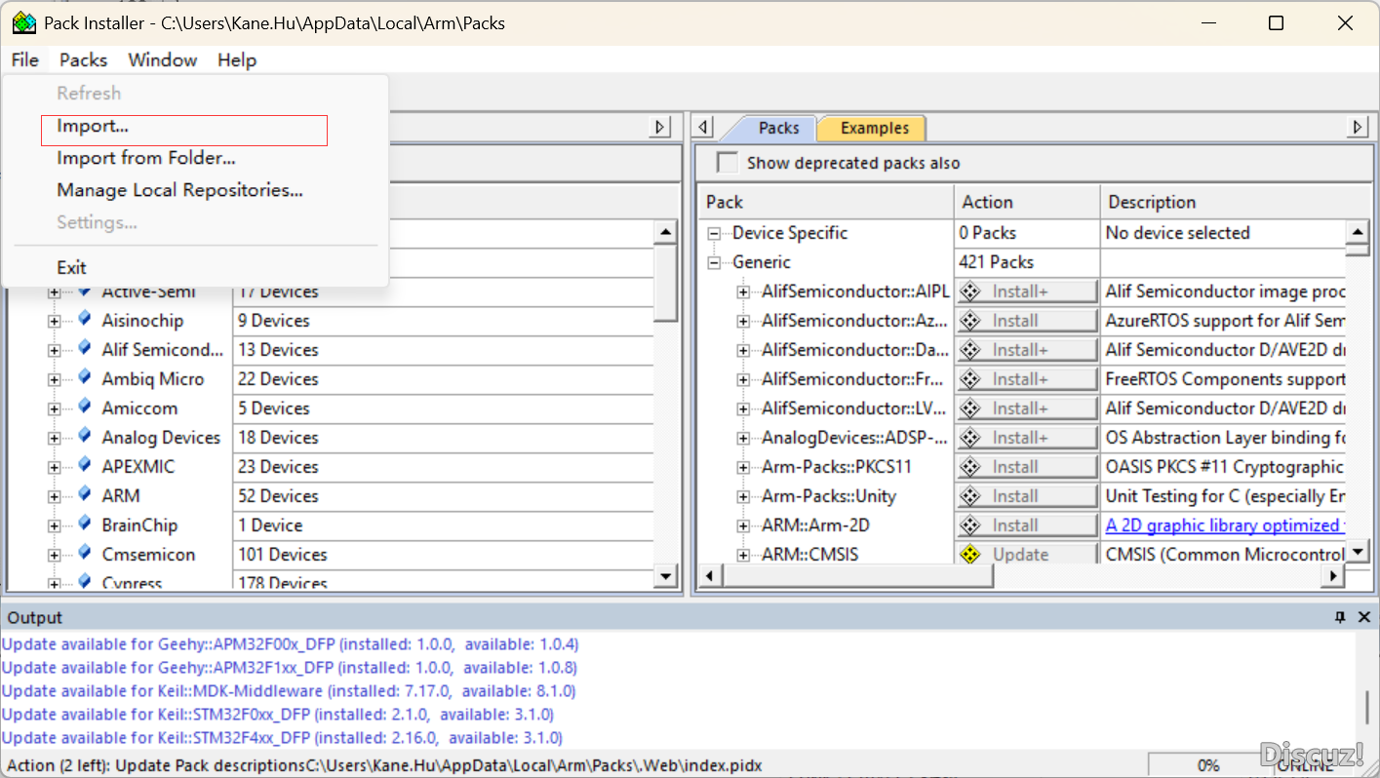Viewport: 1380px width, 778px height.
Task: Open the Window menu
Action: pos(163,59)
